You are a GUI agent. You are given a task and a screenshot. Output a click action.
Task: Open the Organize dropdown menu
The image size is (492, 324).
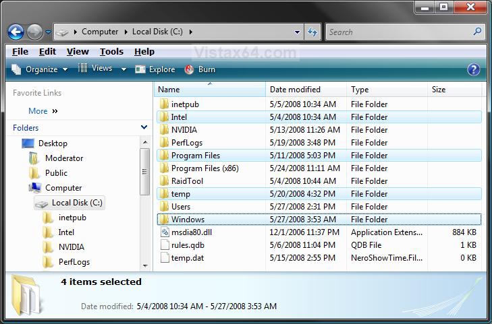pos(40,69)
